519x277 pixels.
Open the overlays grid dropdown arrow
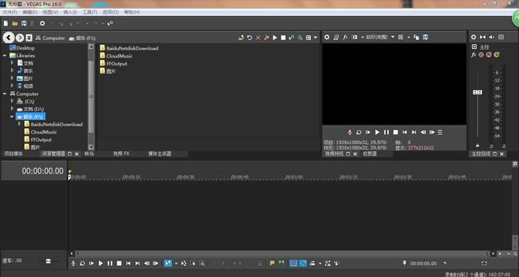click(409, 37)
